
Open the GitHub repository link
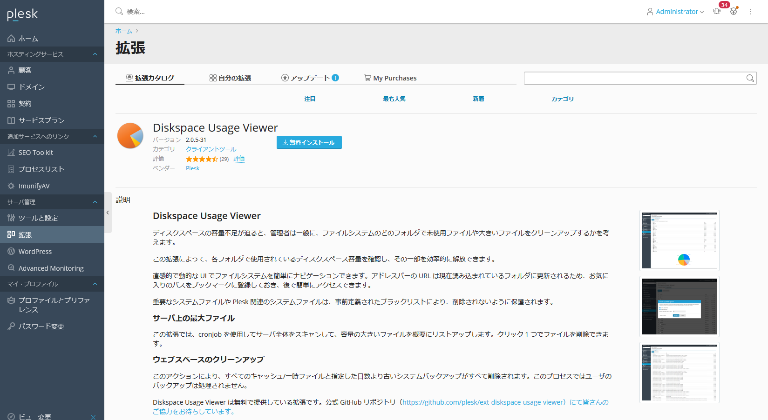(x=483, y=402)
